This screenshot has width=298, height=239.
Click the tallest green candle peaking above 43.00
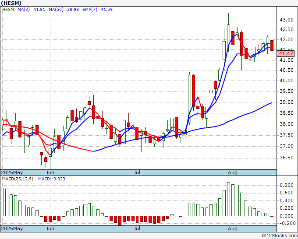(x=228, y=36)
